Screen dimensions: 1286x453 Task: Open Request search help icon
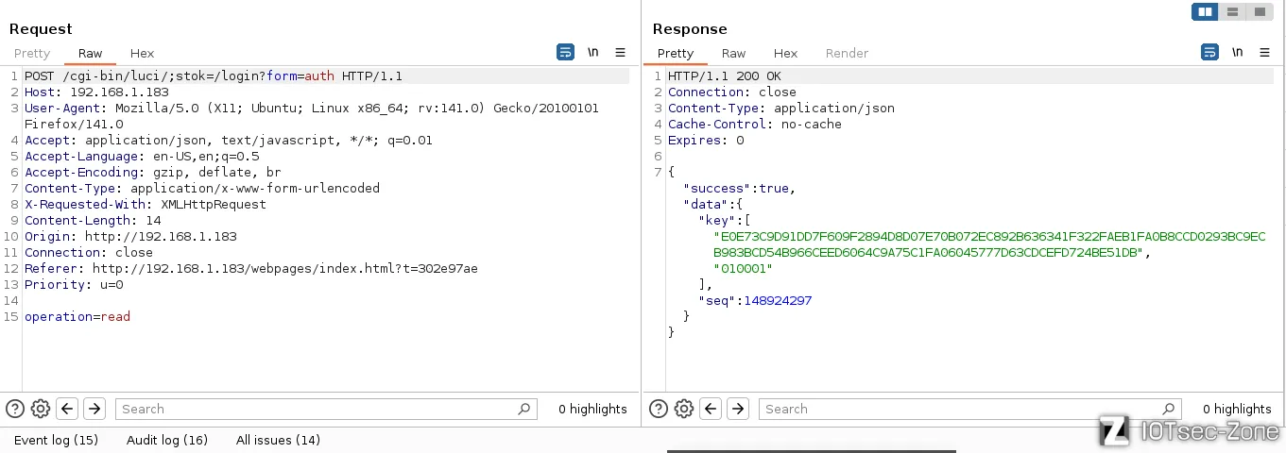click(14, 409)
